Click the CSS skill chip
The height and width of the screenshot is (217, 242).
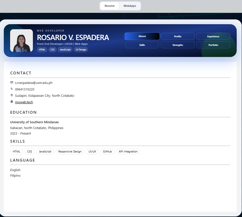(x=30, y=151)
